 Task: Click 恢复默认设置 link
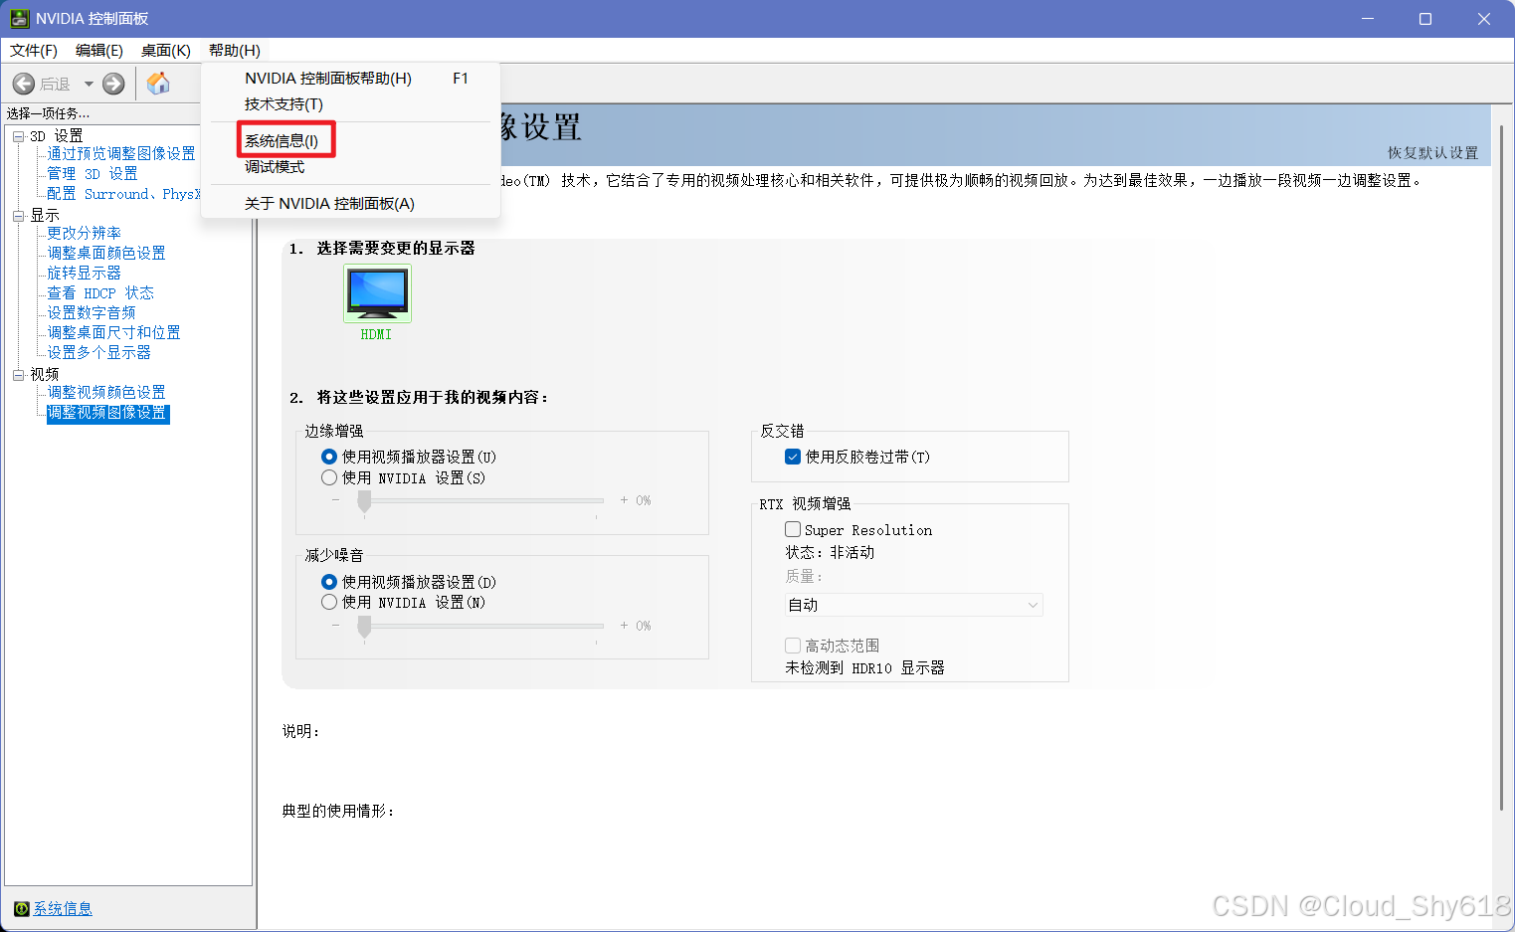click(1432, 152)
